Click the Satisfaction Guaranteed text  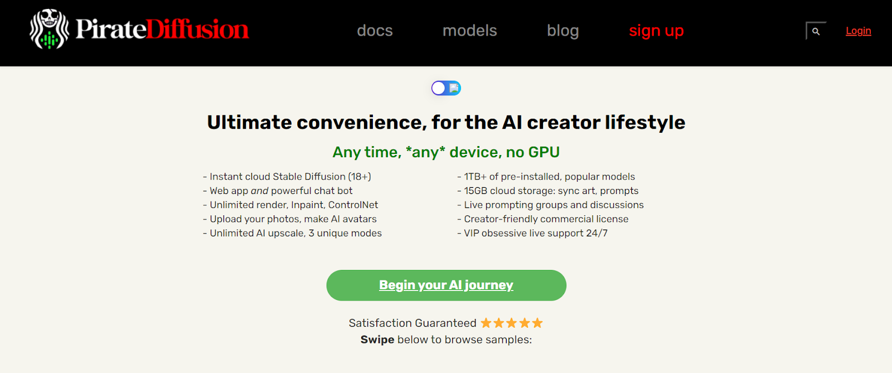[413, 323]
